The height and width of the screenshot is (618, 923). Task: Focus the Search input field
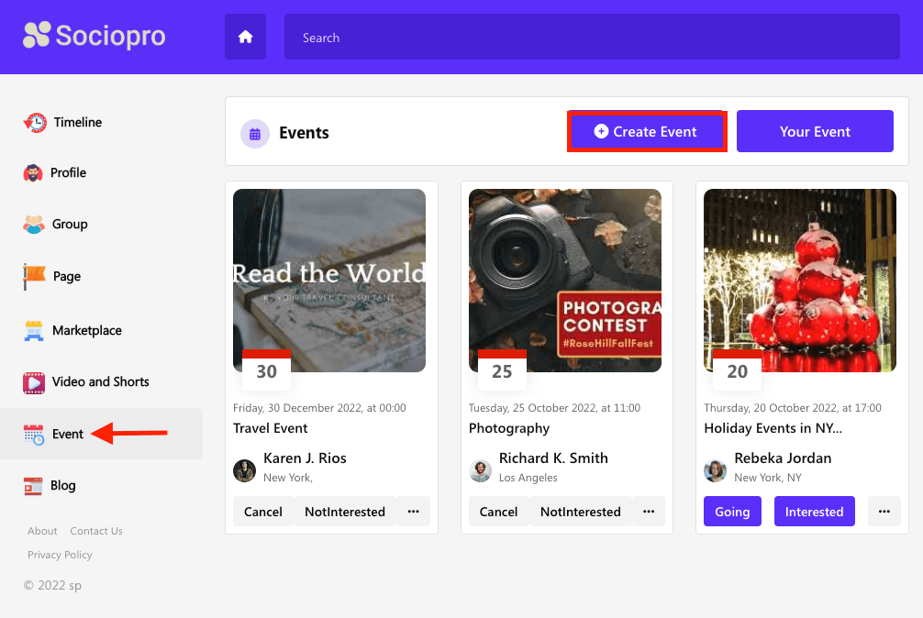(x=591, y=38)
